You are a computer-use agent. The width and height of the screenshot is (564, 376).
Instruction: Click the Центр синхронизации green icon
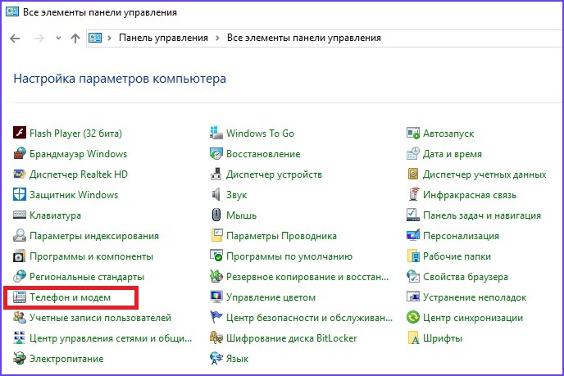pos(413,317)
